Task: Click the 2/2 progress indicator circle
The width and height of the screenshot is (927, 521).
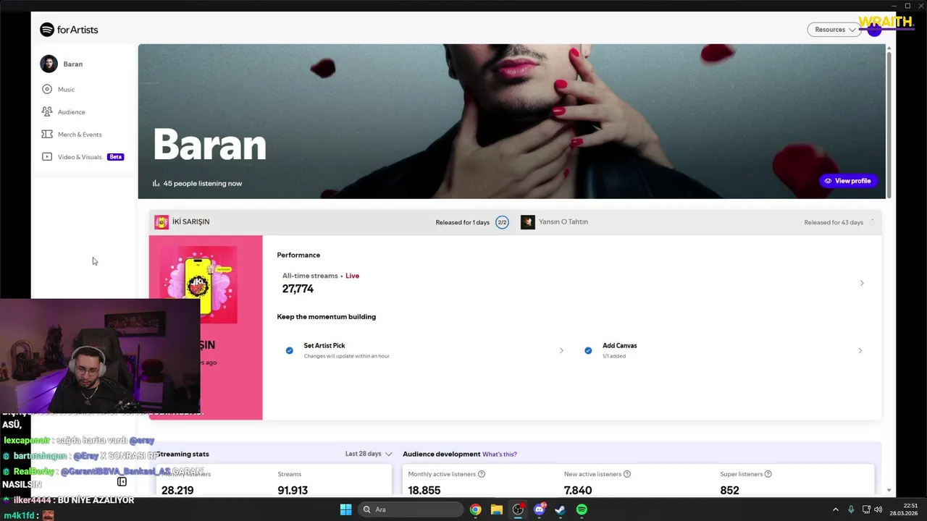Action: (502, 222)
